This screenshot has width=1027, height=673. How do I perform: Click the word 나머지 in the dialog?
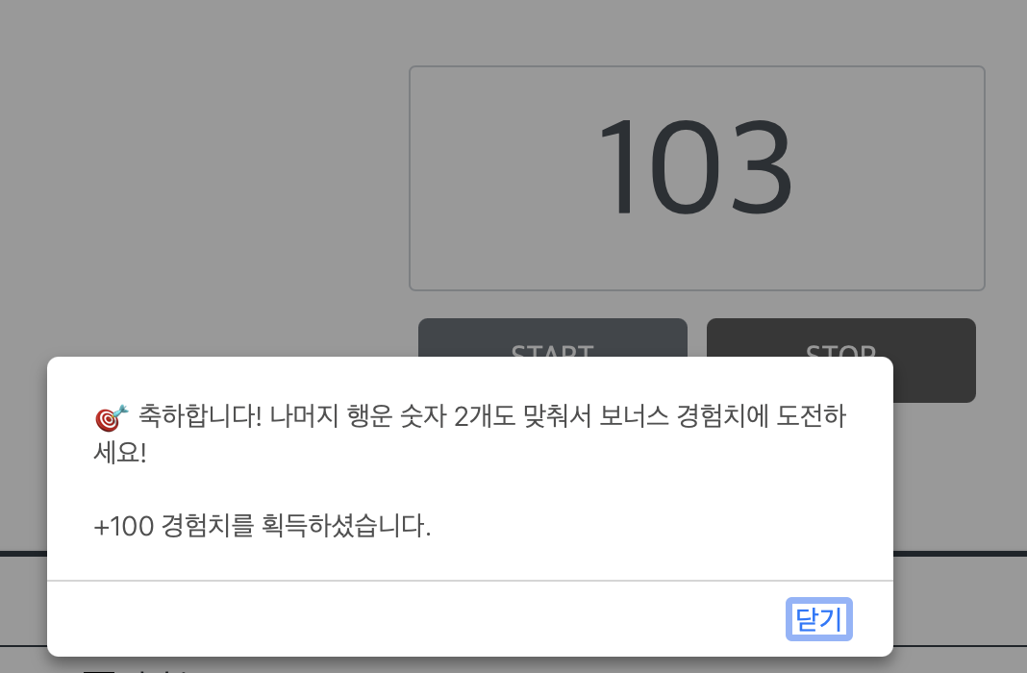(x=304, y=416)
